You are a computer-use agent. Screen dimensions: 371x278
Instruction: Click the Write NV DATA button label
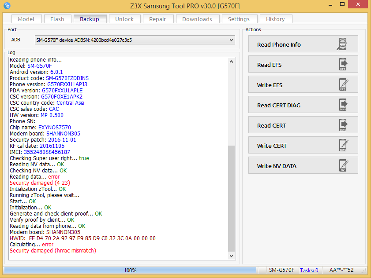277,166
